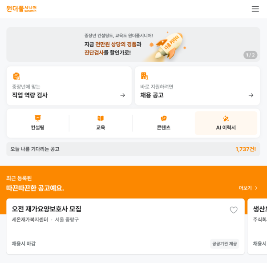Open the 채용 공고 card title
This screenshot has width=267, height=263.
pos(152,95)
